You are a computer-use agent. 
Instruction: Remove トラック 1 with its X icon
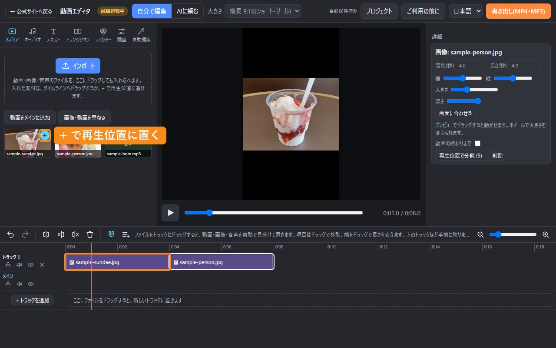tap(42, 264)
